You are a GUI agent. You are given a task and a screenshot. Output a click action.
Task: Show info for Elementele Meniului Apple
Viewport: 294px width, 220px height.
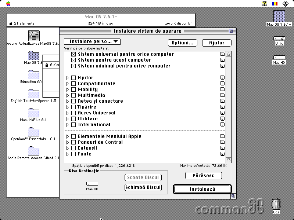point(222,136)
